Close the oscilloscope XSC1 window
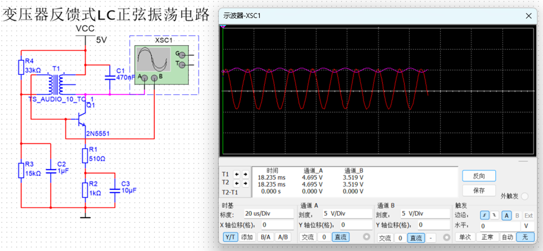This screenshot has height=251, width=543. coord(528,16)
